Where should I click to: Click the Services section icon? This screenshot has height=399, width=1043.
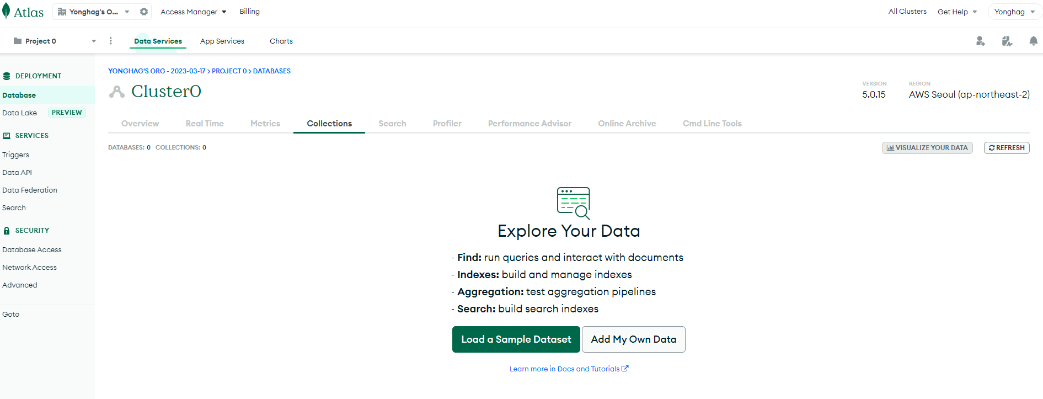pos(7,136)
